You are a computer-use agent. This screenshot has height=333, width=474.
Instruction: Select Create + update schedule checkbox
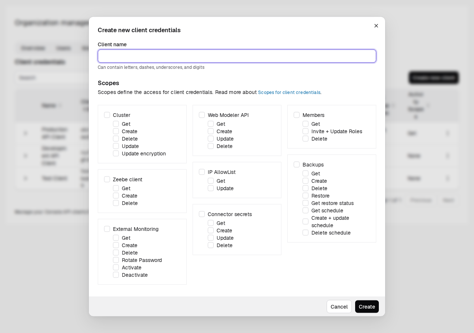(306, 222)
